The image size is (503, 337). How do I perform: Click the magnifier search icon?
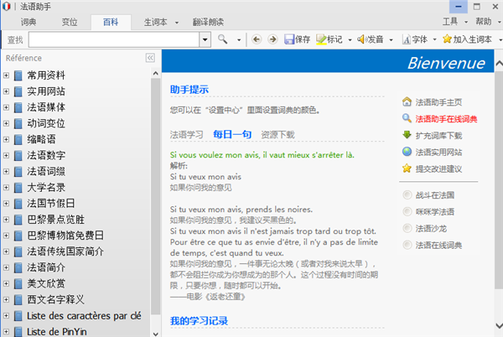click(x=223, y=39)
